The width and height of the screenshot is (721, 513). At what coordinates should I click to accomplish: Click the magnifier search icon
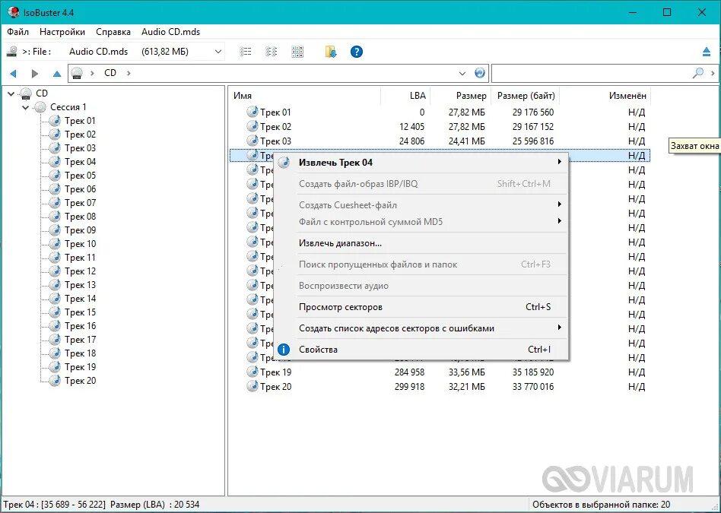[x=698, y=73]
